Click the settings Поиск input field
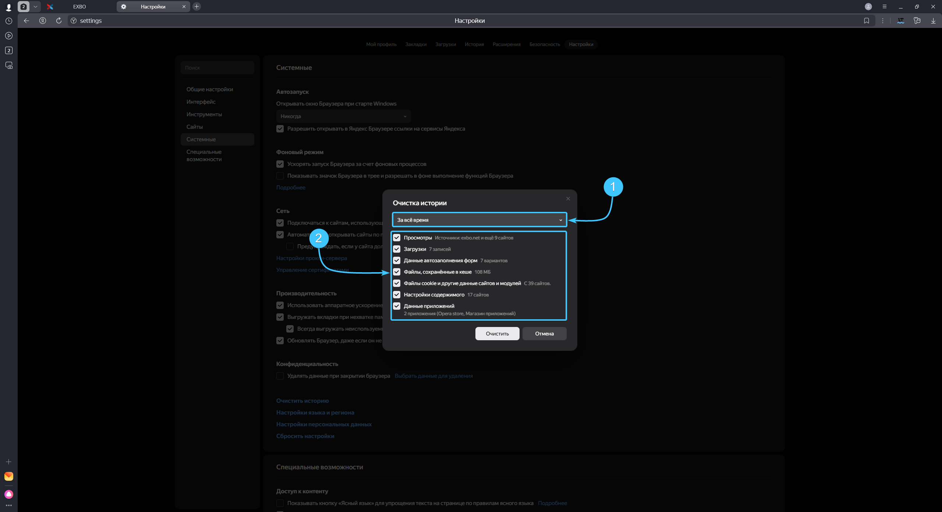The height and width of the screenshot is (512, 942). pos(217,68)
